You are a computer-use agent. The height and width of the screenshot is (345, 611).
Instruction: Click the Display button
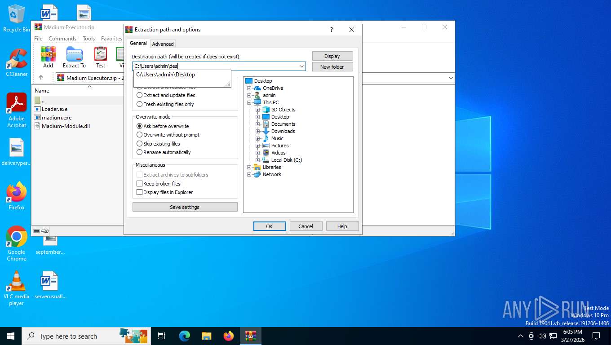tap(332, 56)
